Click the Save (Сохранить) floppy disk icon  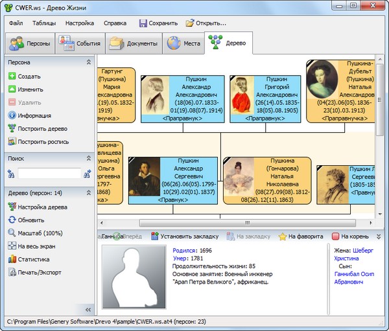point(143,23)
